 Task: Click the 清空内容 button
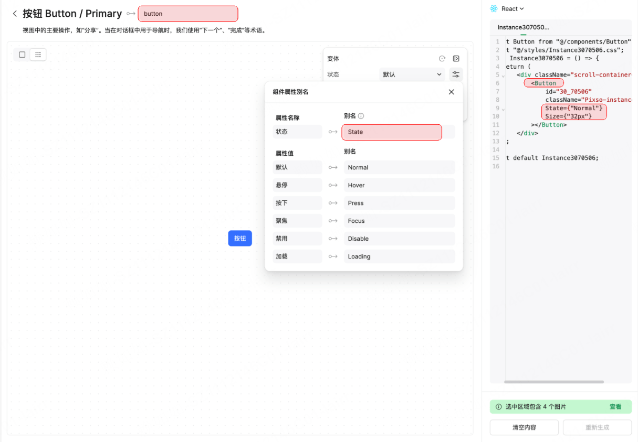524,427
